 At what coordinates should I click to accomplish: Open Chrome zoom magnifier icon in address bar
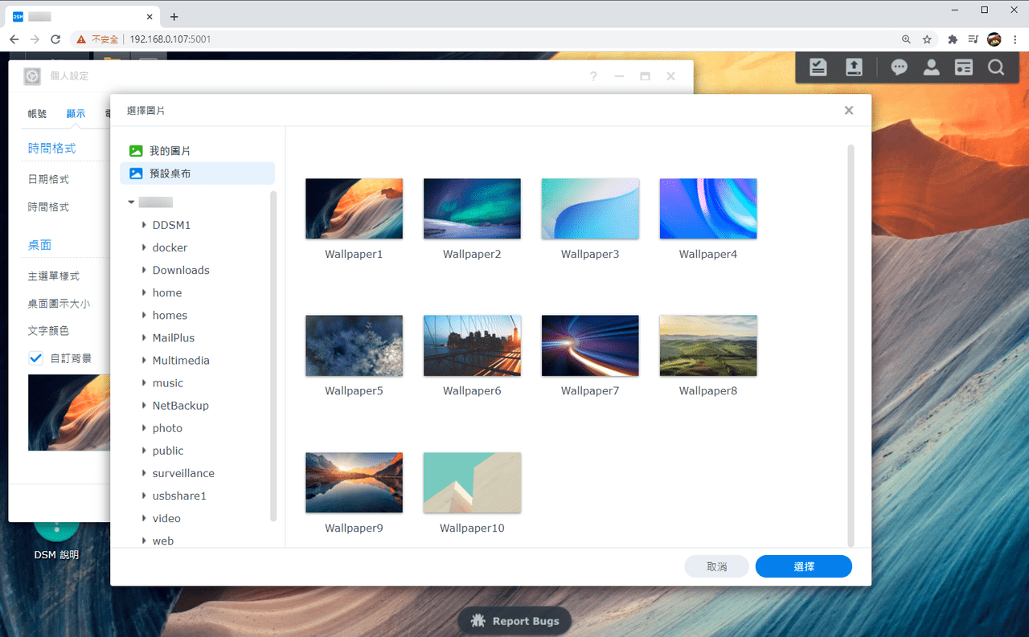(906, 39)
